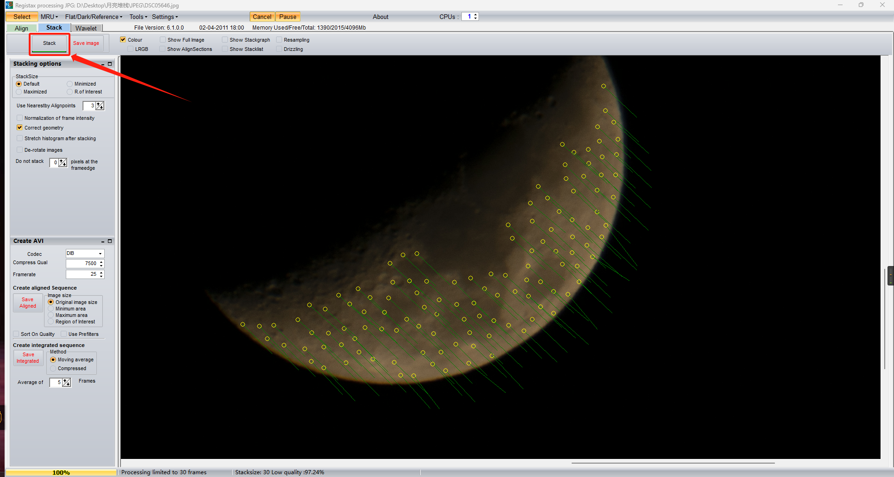Click 'Processing limited to 30 frames' status
The width and height of the screenshot is (894, 477).
point(164,472)
